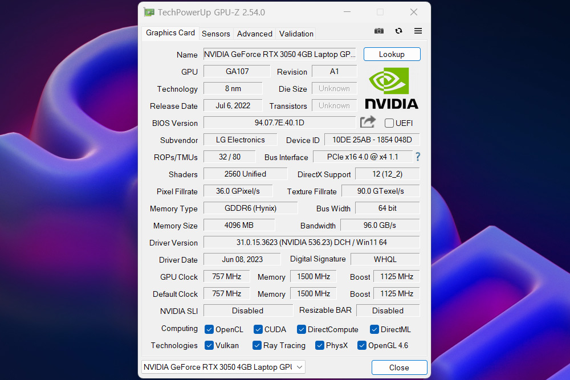Select the Graphics Card tab
The height and width of the screenshot is (380, 570).
170,32
